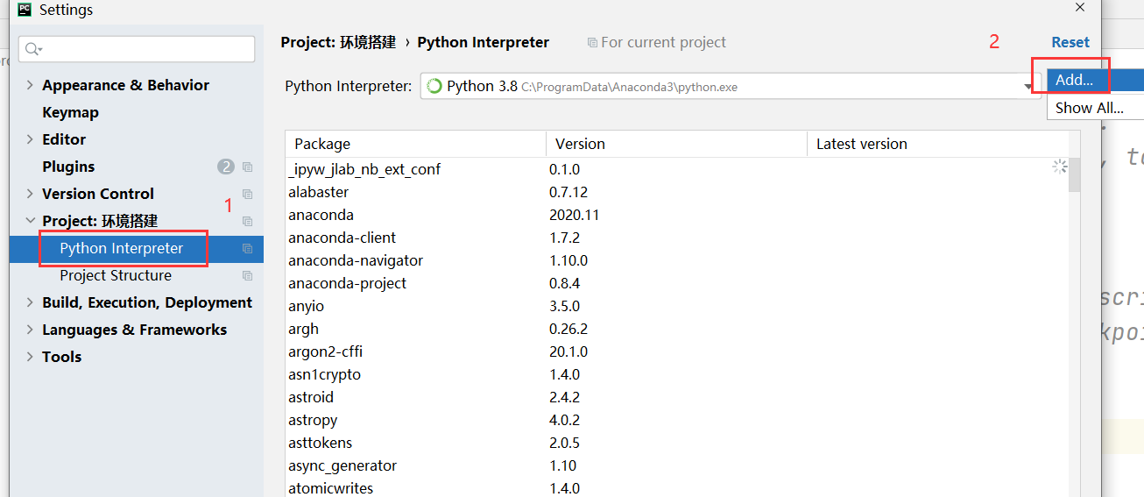Image resolution: width=1144 pixels, height=497 pixels.
Task: Focus the settings search field
Action: click(137, 49)
